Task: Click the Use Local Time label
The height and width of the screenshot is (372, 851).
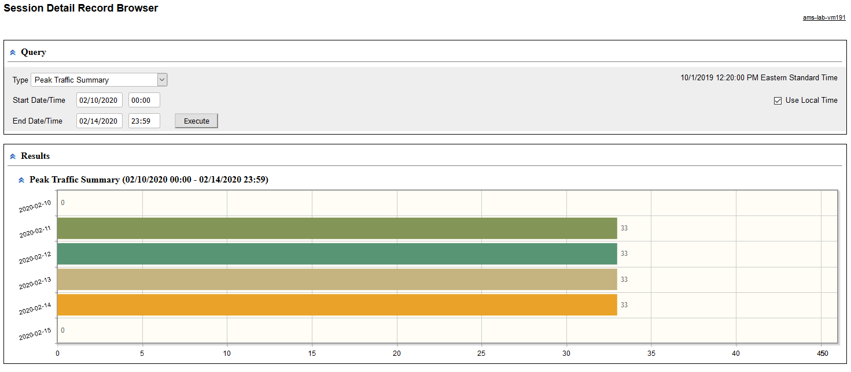Action: coord(811,101)
